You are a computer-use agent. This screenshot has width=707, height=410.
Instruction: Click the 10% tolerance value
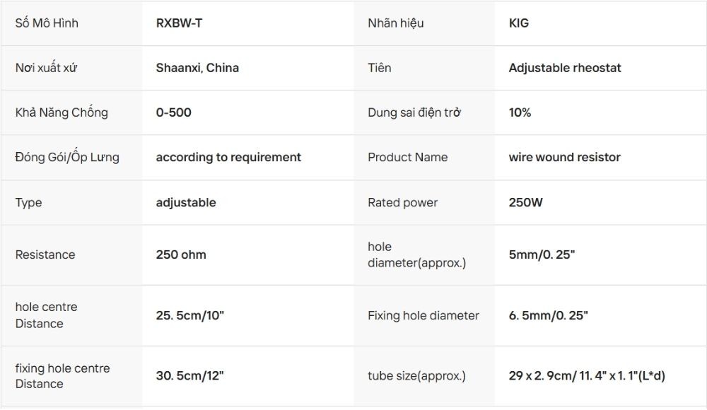tap(520, 112)
